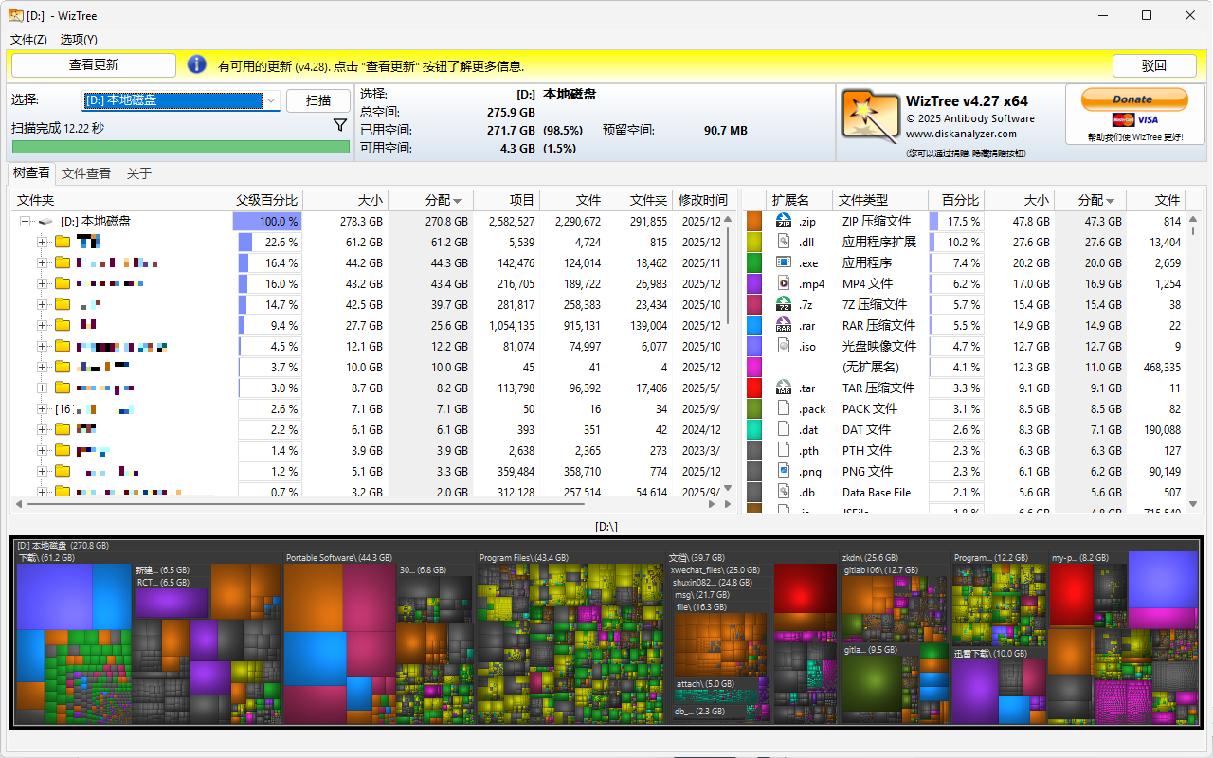This screenshot has height=758, width=1213.
Task: Click the green color swatch for .exe
Action: [x=755, y=262]
